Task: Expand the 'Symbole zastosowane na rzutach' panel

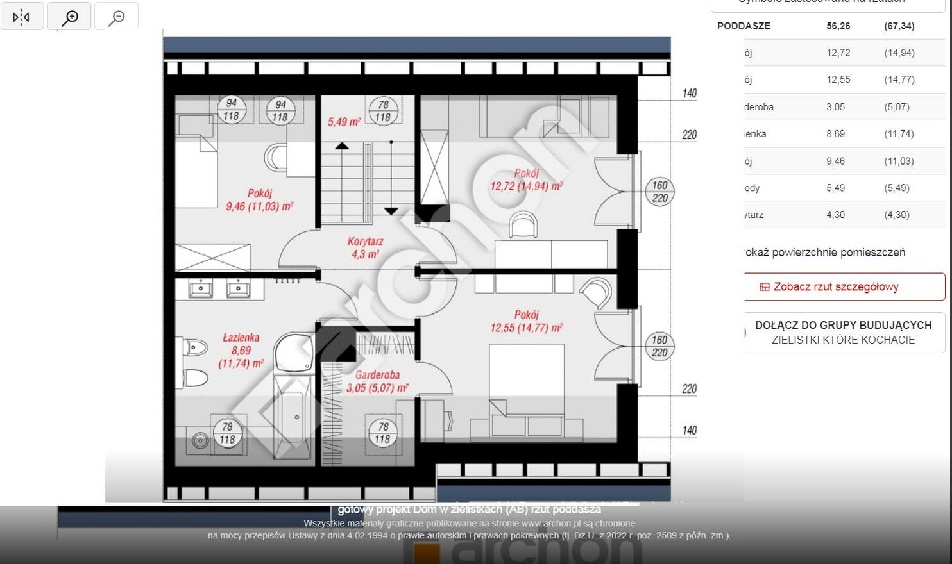Action: [x=828, y=3]
